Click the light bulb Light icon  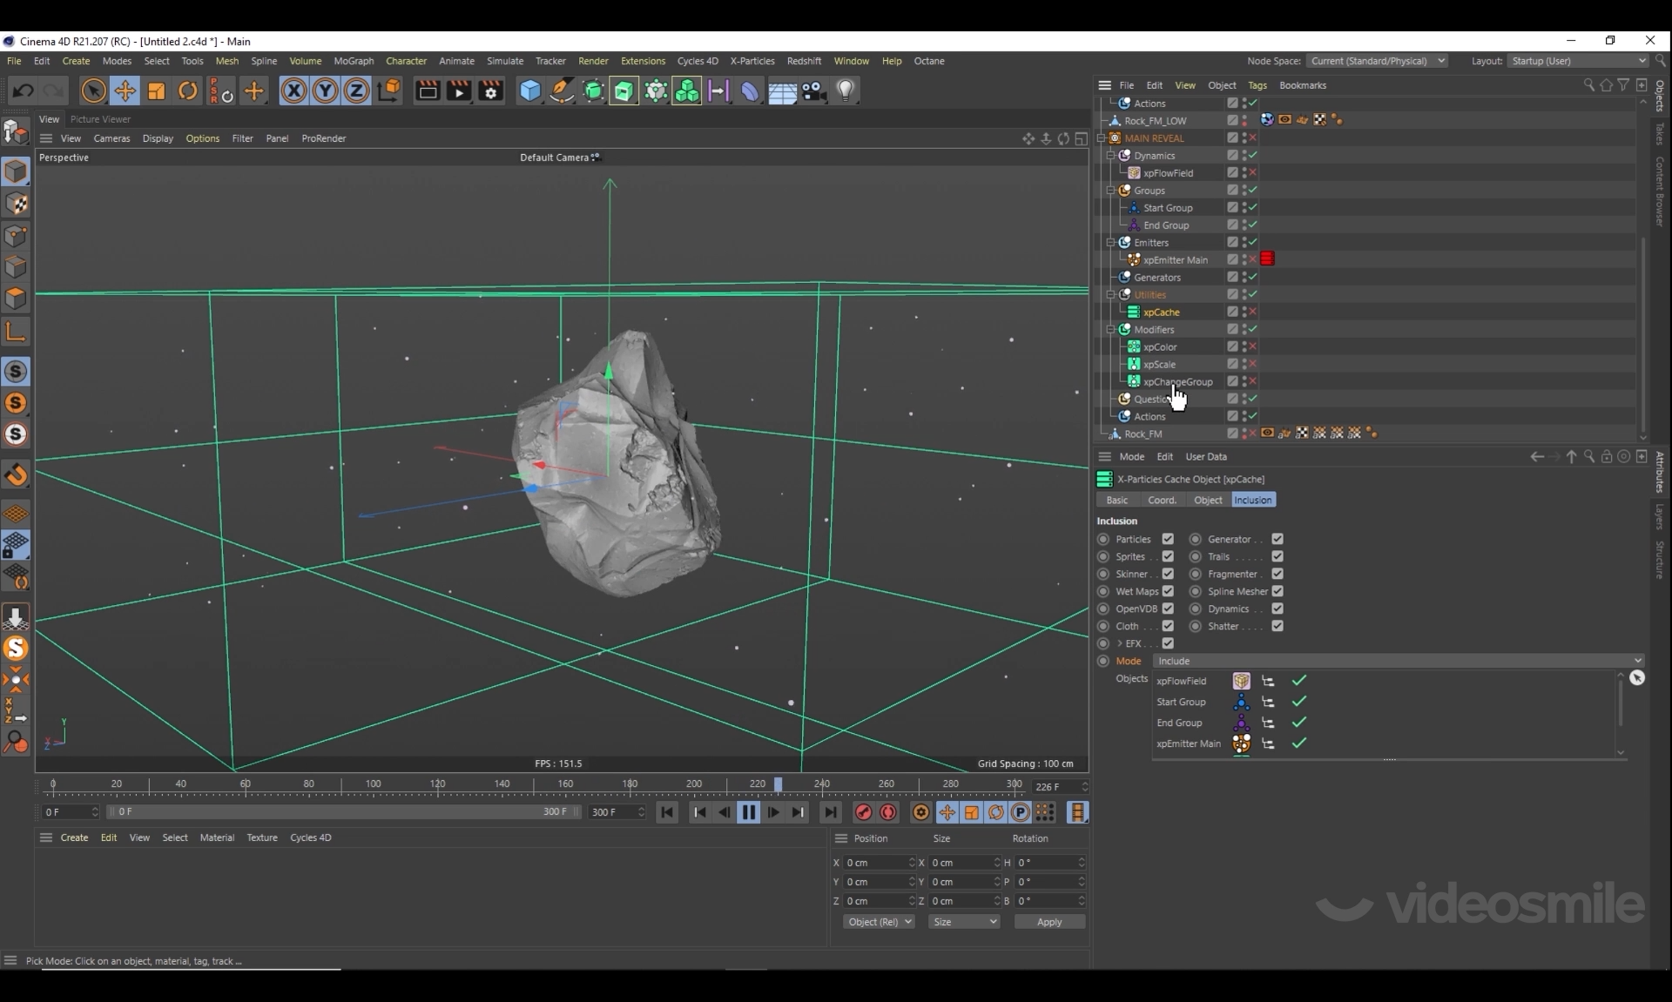point(845,91)
